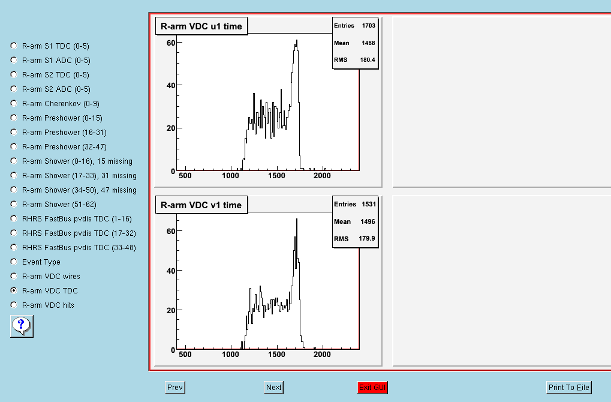The width and height of the screenshot is (611, 402).
Task: Show R-arm Preshower (16-31) histograms
Action: (14, 133)
